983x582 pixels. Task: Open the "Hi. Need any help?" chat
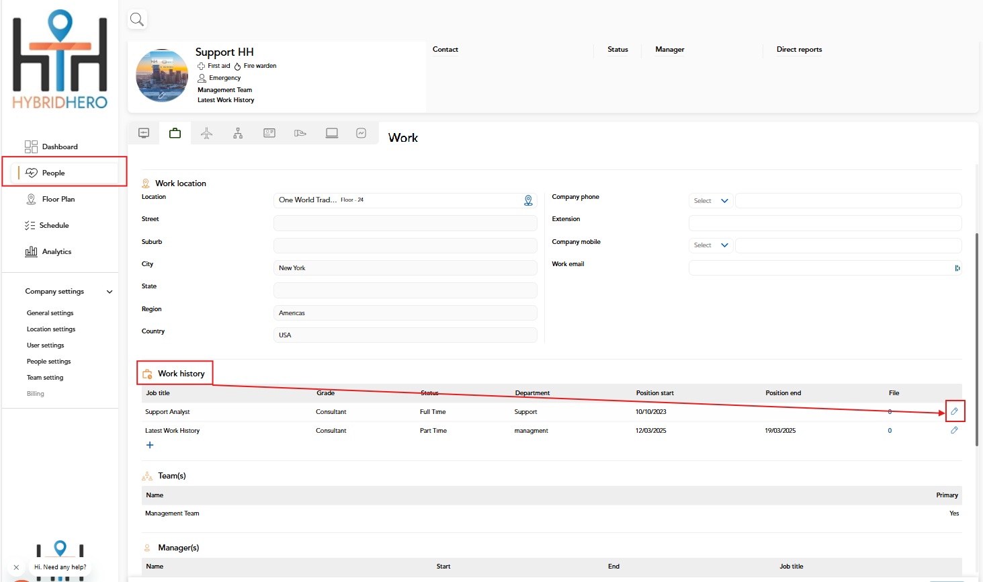pos(60,567)
